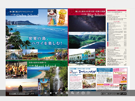Open the pen annotation tool
This screenshot has width=135, height=101.
pyautogui.click(x=78, y=93)
